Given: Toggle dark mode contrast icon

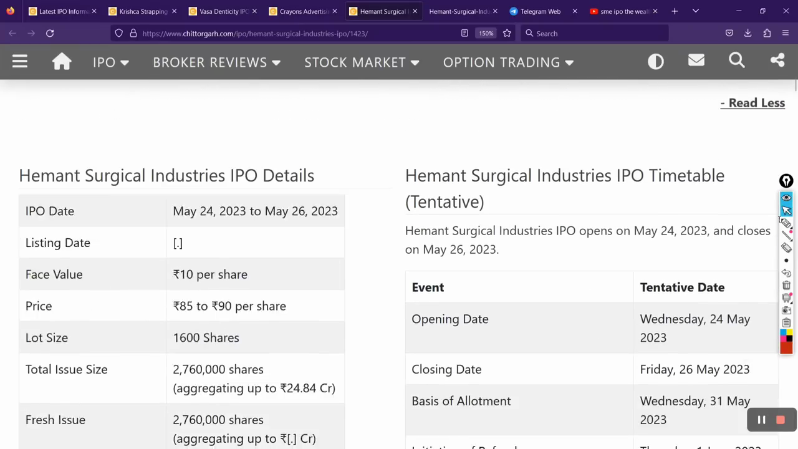Looking at the screenshot, I should click(656, 61).
